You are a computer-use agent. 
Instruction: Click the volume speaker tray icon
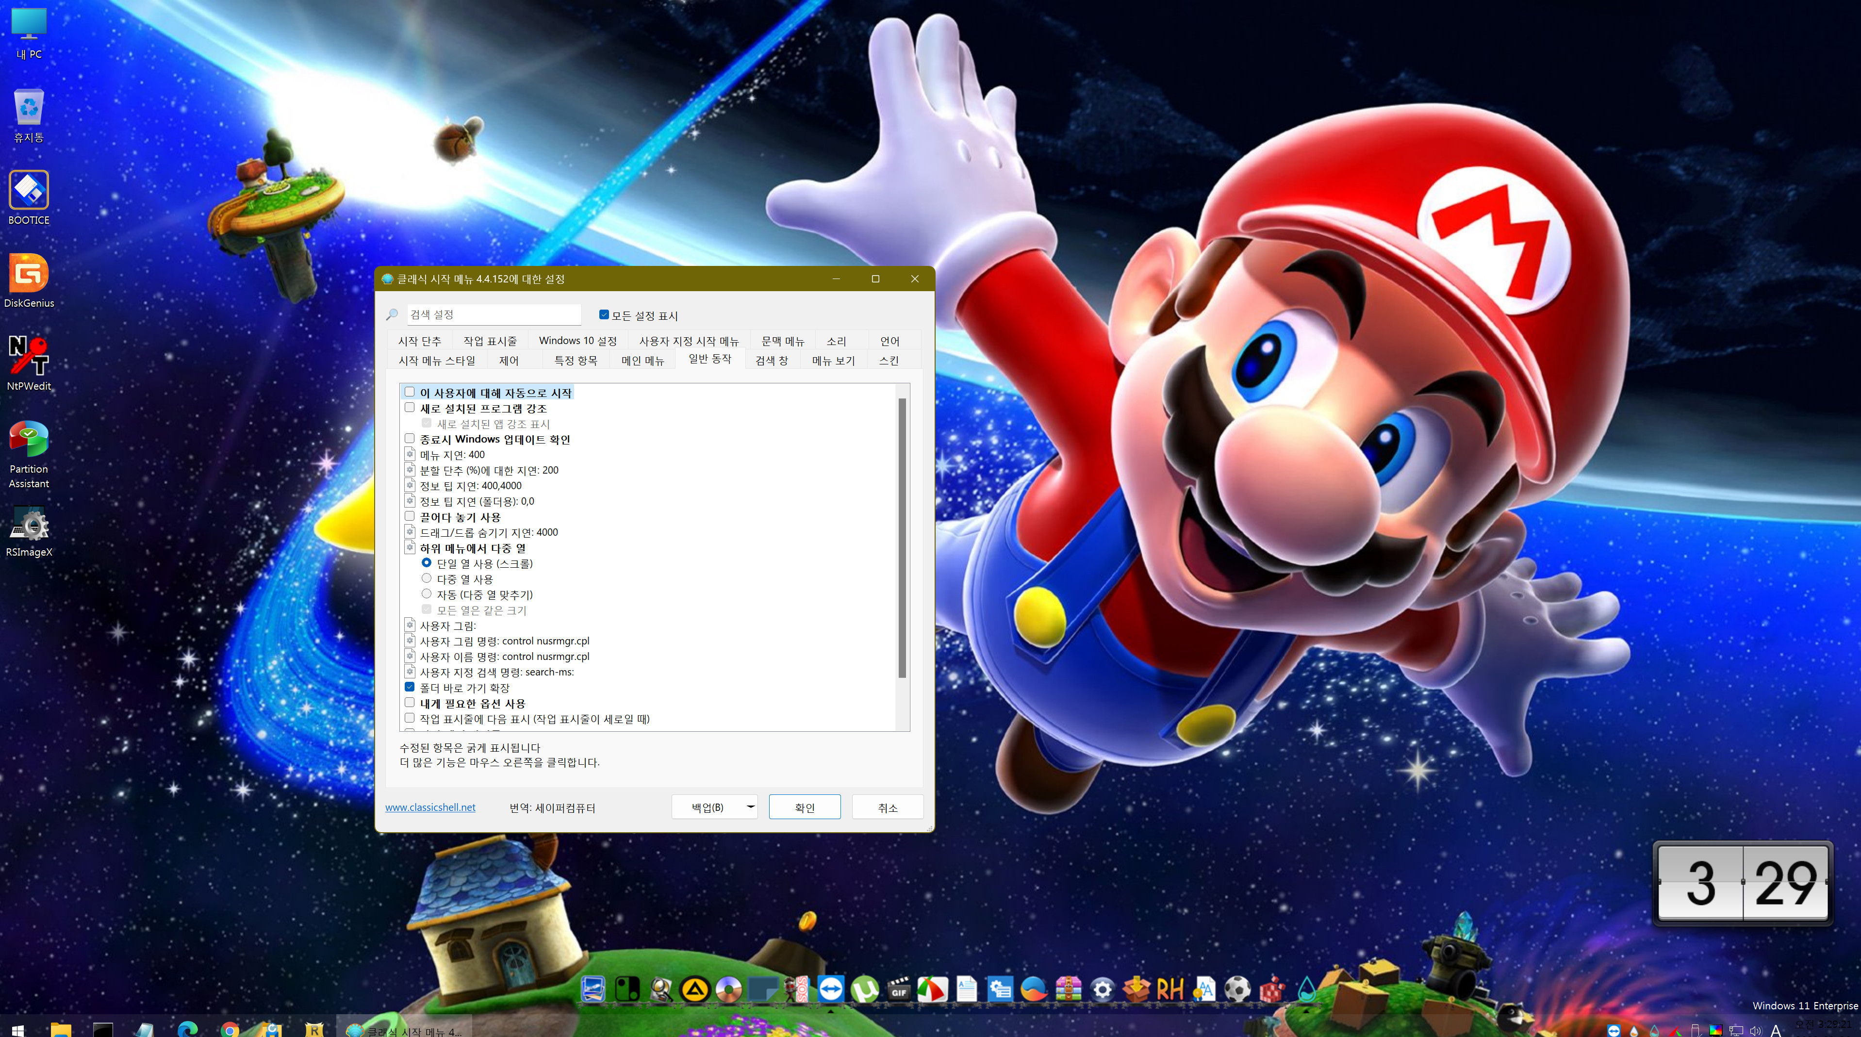click(1756, 1031)
